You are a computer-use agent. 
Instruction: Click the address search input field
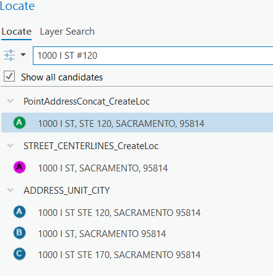click(x=153, y=56)
